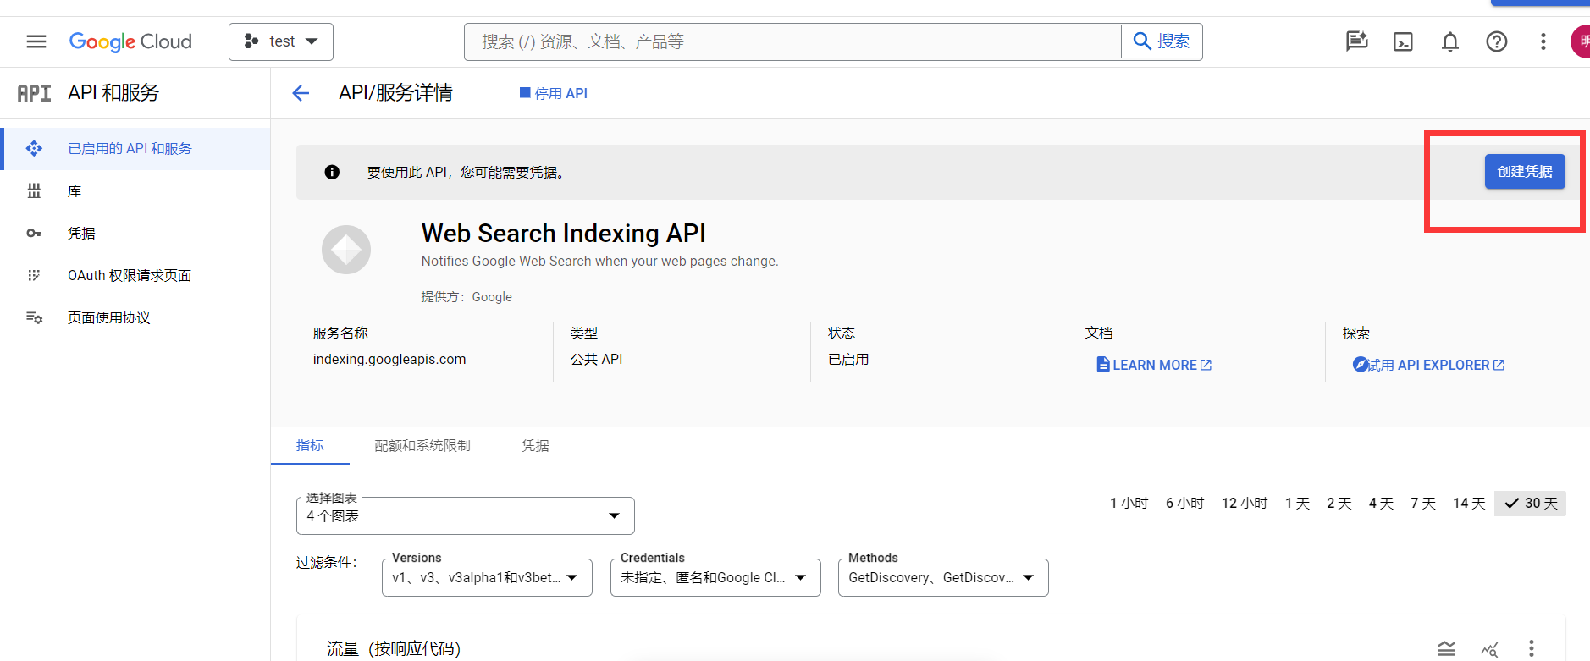Select the 12 小时 time range
This screenshot has height=661, width=1590.
[x=1245, y=504]
